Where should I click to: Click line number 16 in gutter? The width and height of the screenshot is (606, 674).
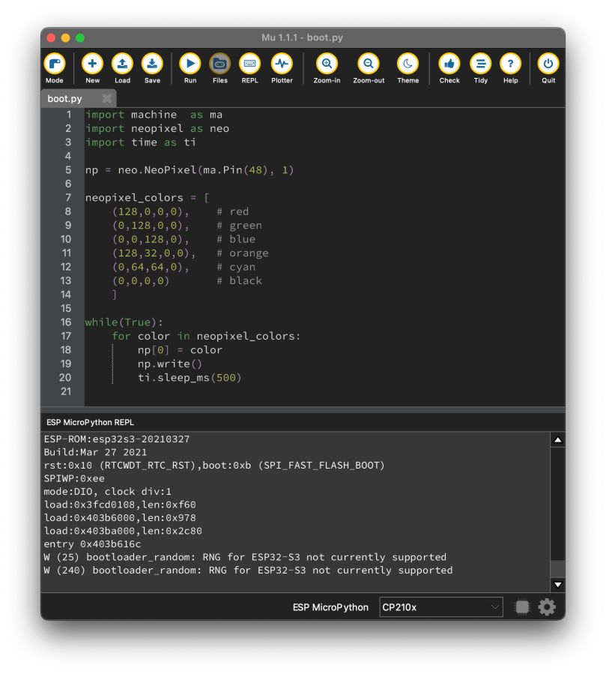[66, 322]
